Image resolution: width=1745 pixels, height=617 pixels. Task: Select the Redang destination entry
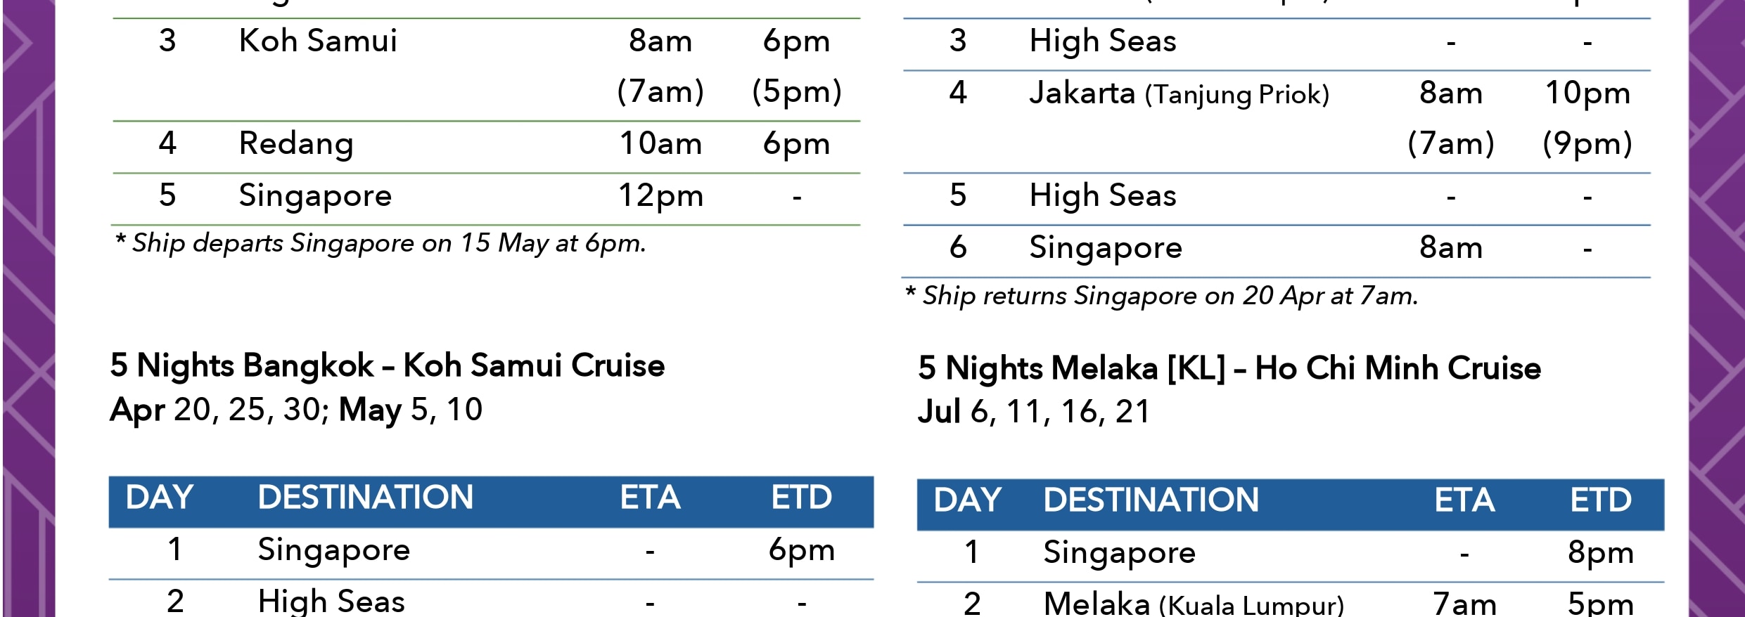296,144
